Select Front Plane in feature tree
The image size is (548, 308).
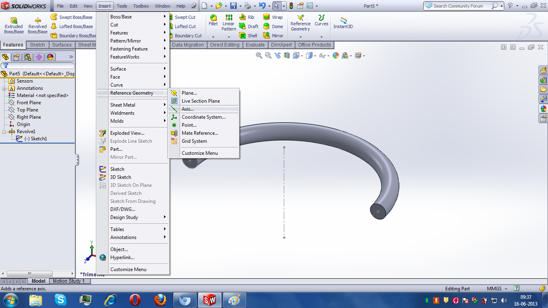pyautogui.click(x=29, y=103)
